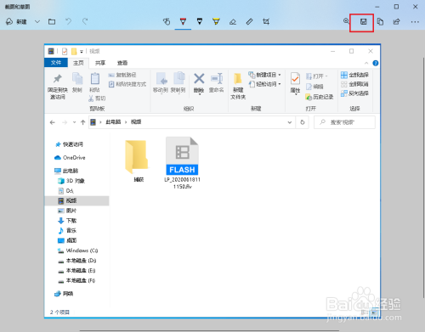The width and height of the screenshot is (425, 332).
Task: Click the red X delete icon in the ribbon
Action: tap(199, 78)
